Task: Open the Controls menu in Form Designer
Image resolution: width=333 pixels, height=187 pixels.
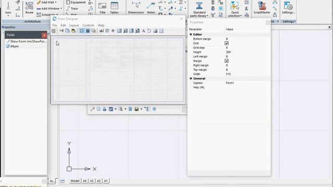Action: click(x=88, y=25)
